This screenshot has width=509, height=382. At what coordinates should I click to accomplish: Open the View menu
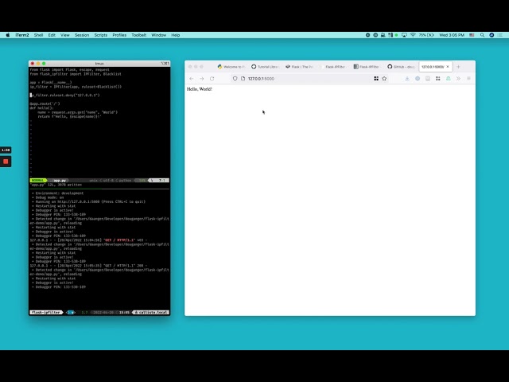65,35
